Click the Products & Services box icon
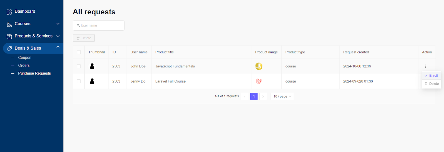The width and height of the screenshot is (444, 152). [9, 36]
